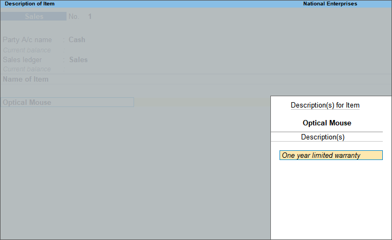Click the 'Description of Item' title text
The image size is (392, 240).
click(30, 4)
